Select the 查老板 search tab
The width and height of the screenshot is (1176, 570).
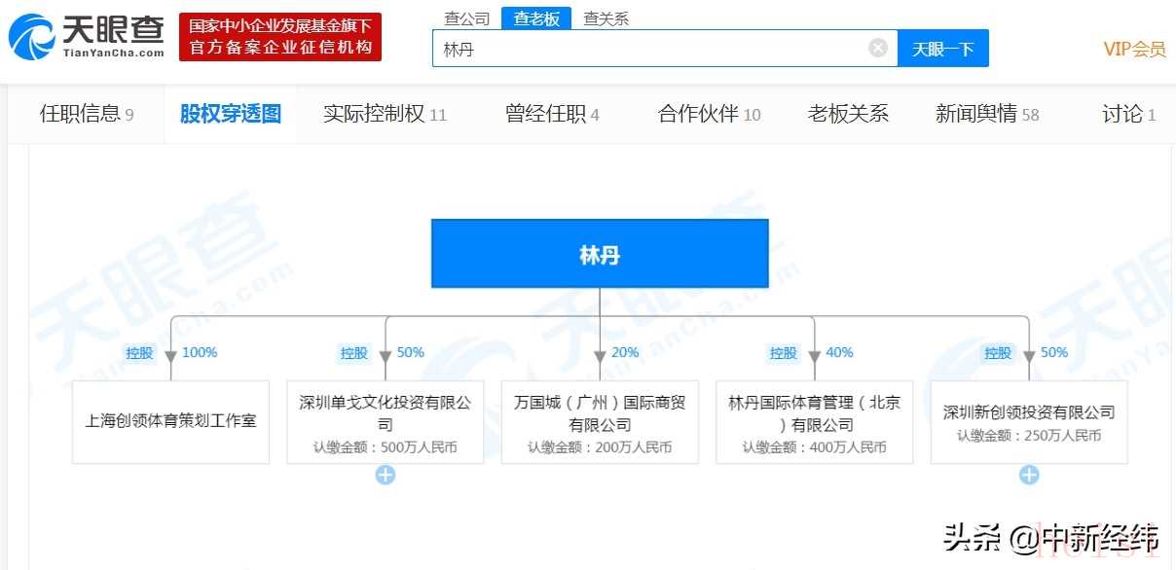(536, 18)
